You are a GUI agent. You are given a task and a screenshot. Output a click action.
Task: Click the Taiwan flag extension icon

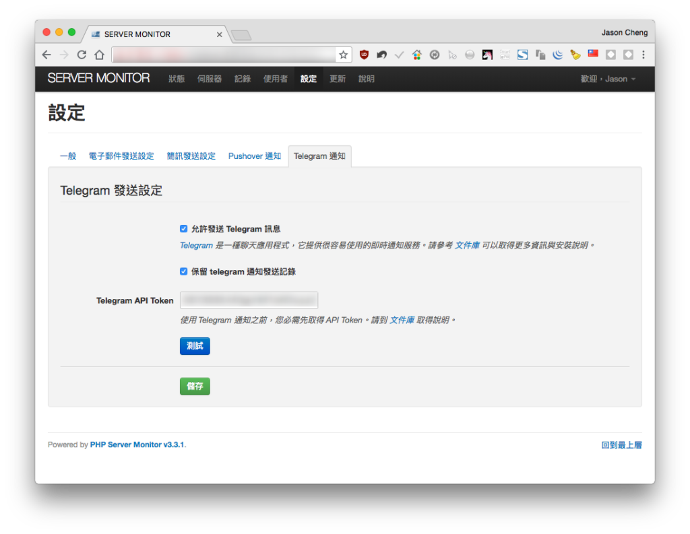[x=593, y=54]
